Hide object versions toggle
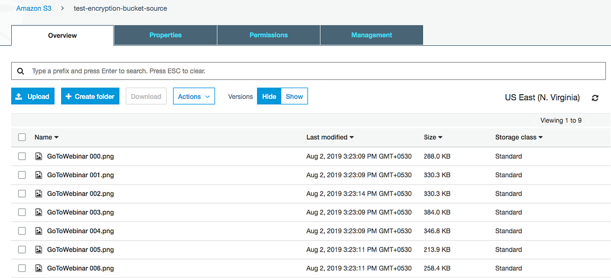 [x=269, y=96]
